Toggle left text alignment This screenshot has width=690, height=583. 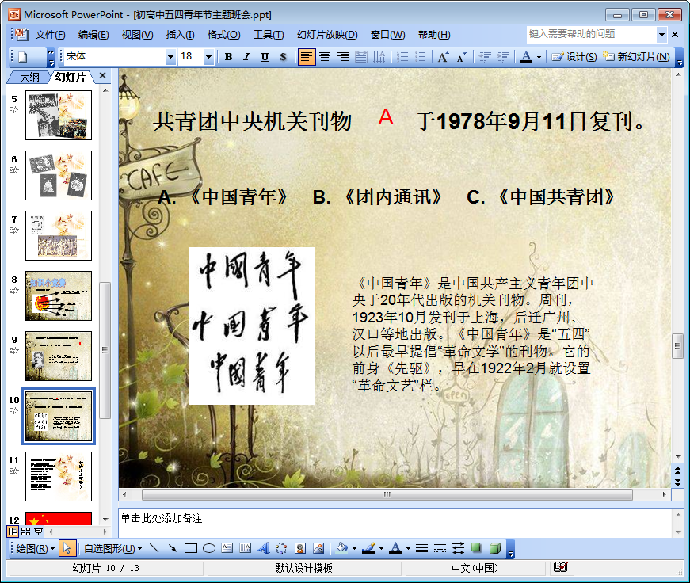307,57
